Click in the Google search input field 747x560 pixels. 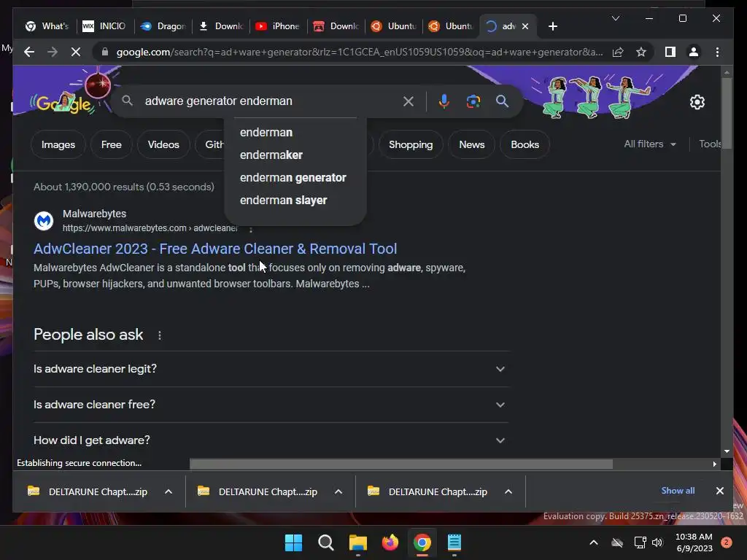click(x=269, y=101)
